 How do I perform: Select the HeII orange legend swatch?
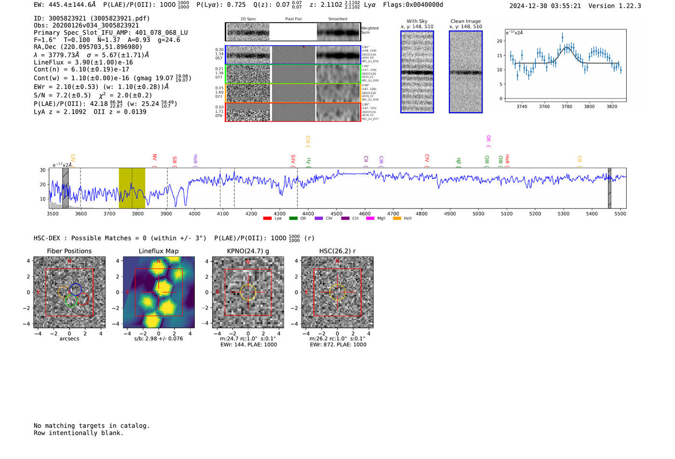[397, 218]
